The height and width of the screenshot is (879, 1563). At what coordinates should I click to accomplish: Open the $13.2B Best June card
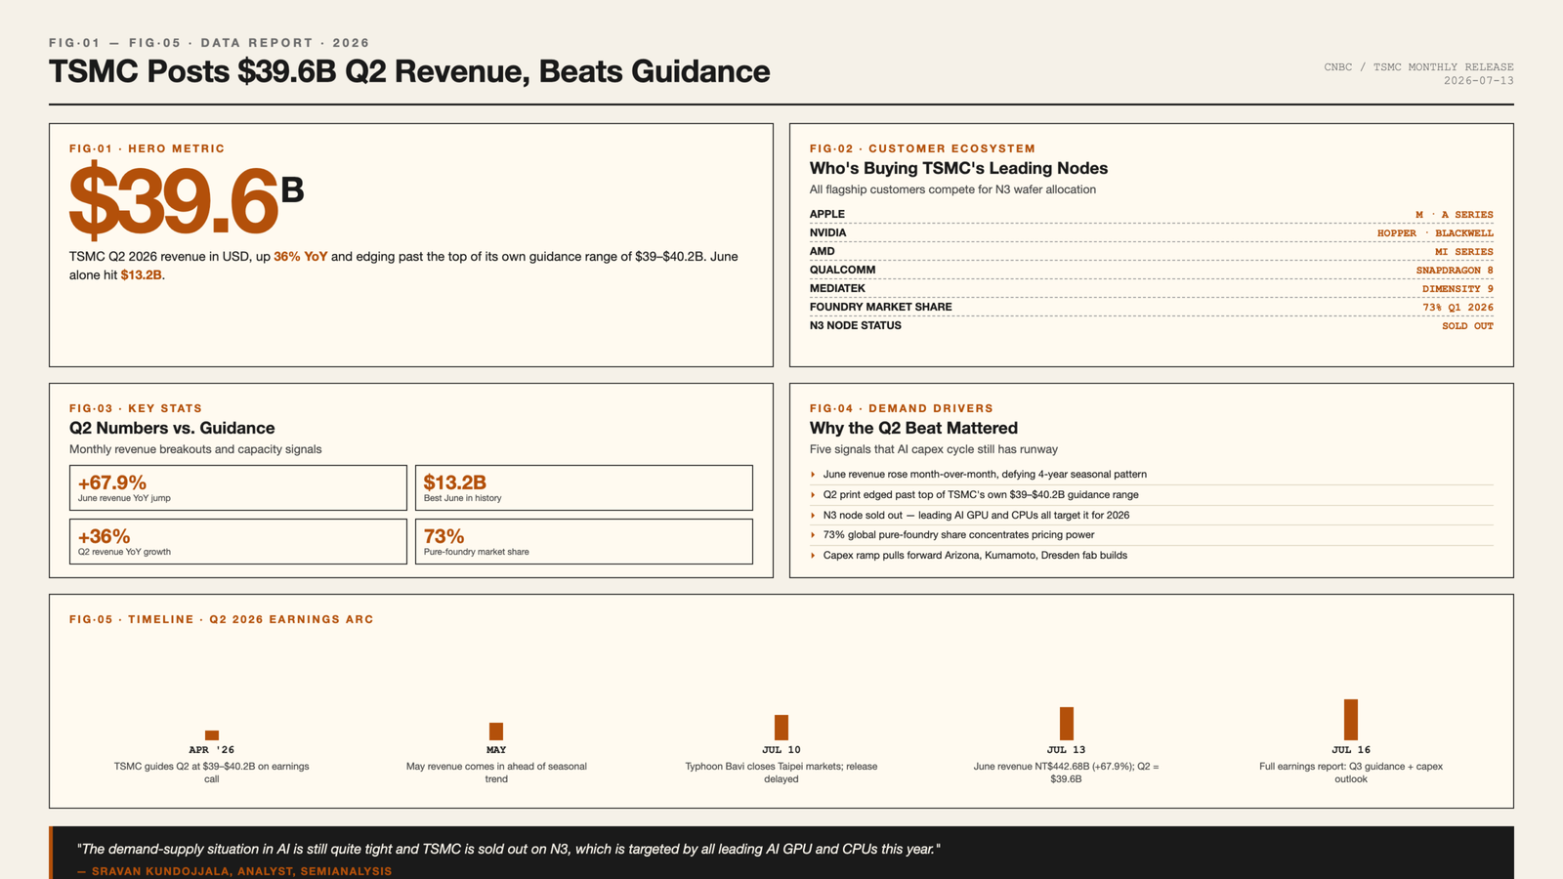click(x=584, y=487)
